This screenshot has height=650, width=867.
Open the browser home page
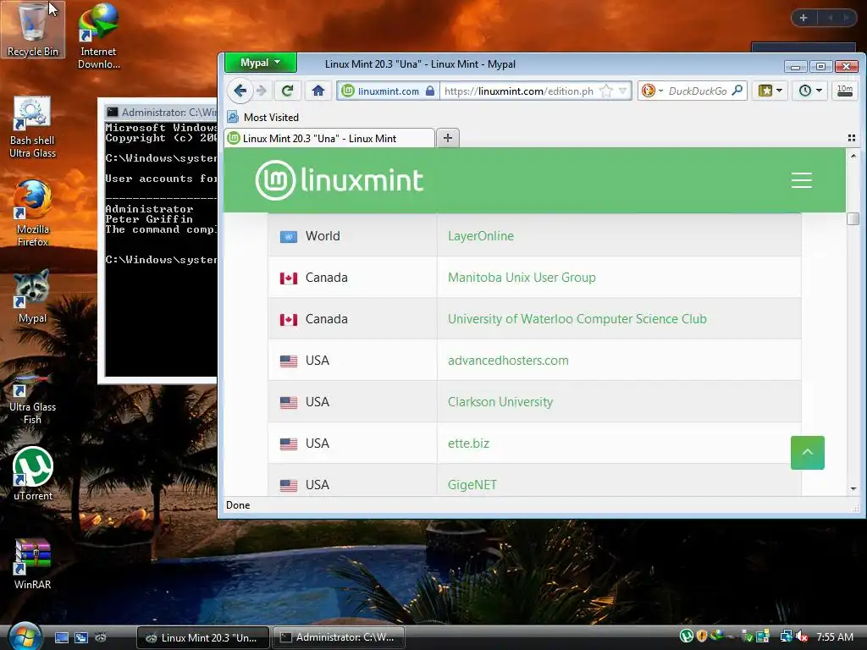coord(318,91)
